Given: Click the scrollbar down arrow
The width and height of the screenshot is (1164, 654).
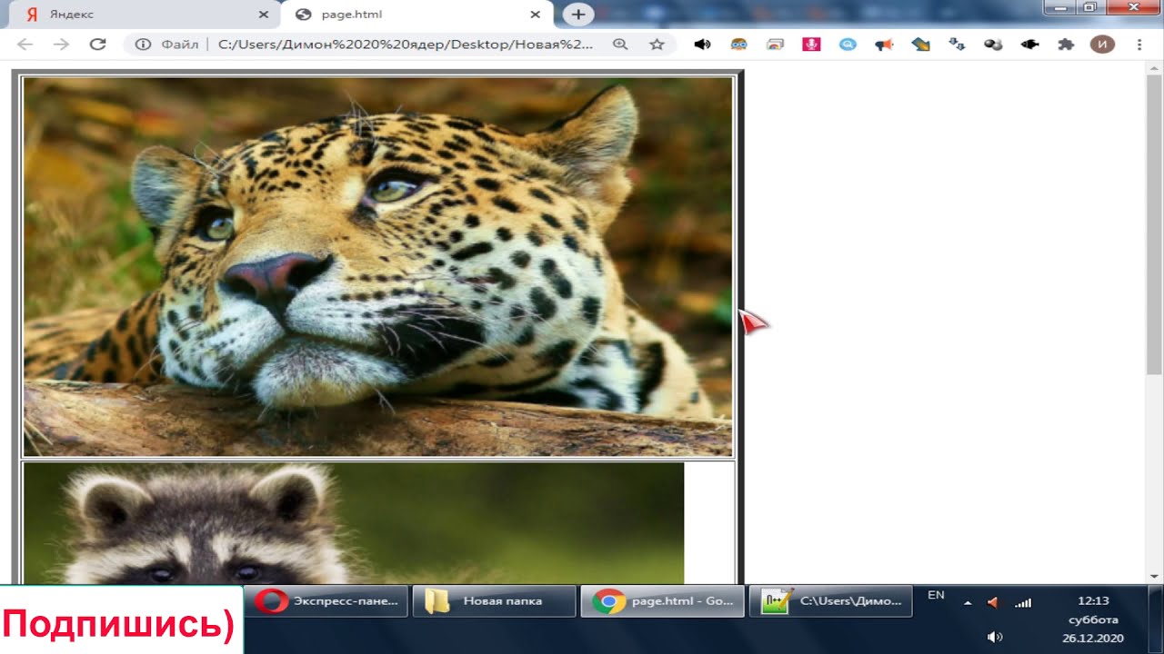Looking at the screenshot, I should (1154, 576).
